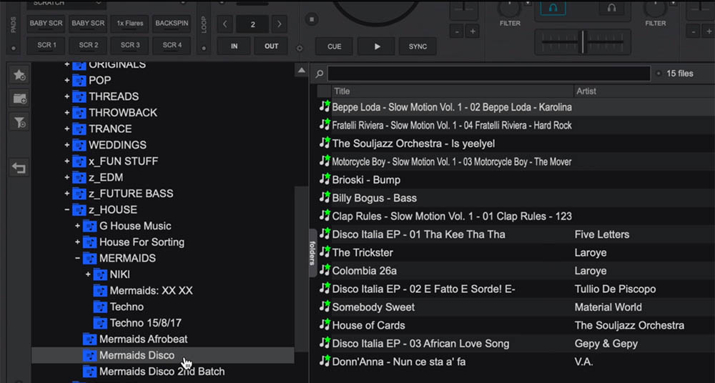Click the SCR 1 pad
715x383 pixels.
[x=46, y=46]
